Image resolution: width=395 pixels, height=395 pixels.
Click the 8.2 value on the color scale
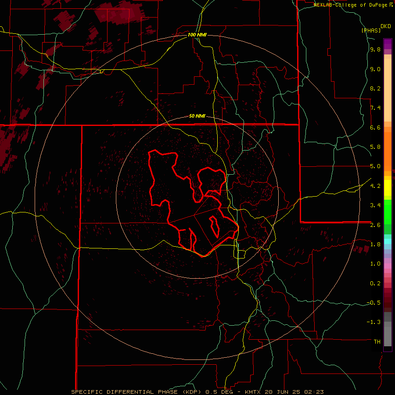click(x=375, y=88)
